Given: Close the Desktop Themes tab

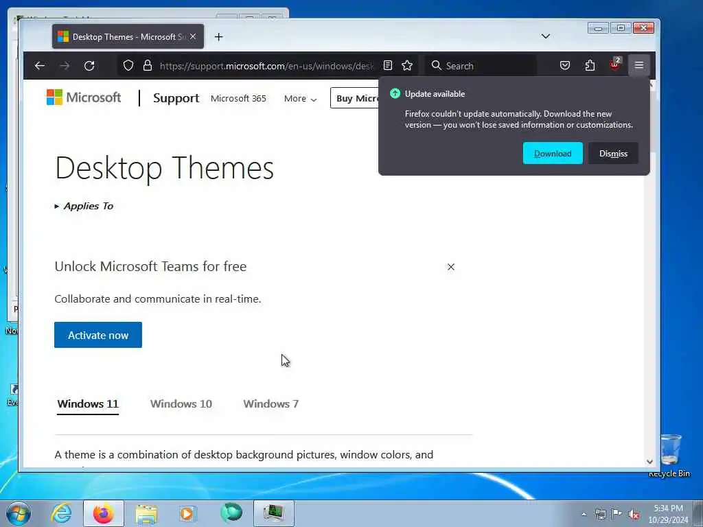Looking at the screenshot, I should [193, 36].
